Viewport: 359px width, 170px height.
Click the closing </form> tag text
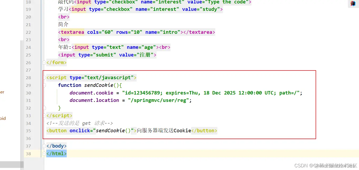coord(56,63)
